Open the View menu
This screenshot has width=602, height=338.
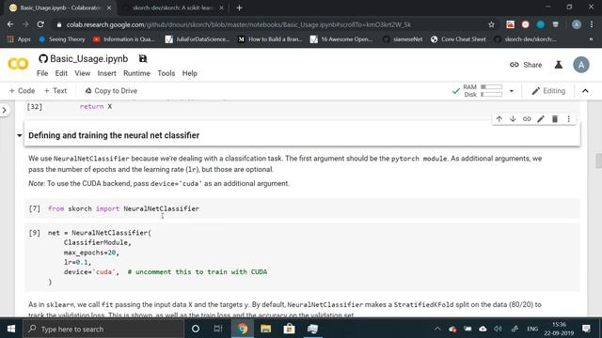pyautogui.click(x=82, y=73)
